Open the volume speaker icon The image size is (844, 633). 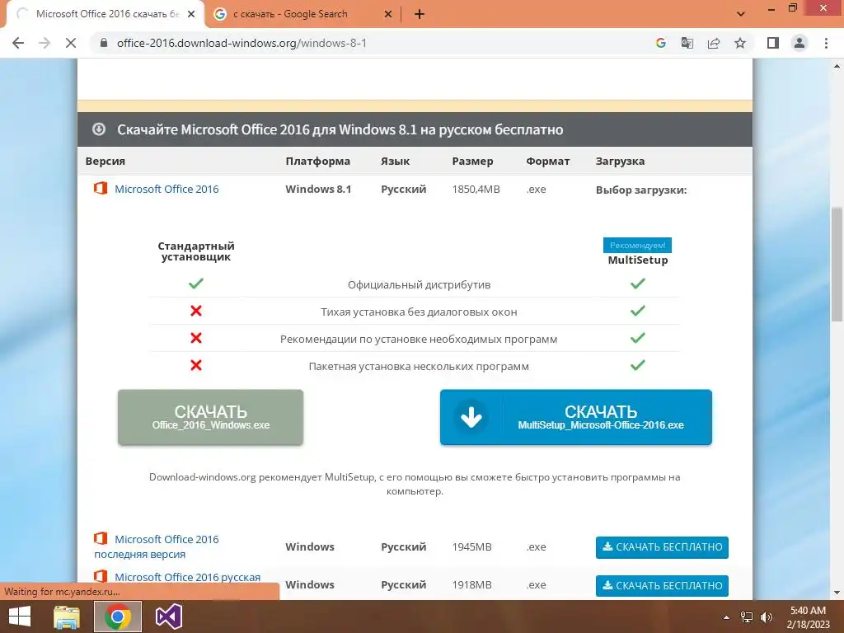point(766,617)
